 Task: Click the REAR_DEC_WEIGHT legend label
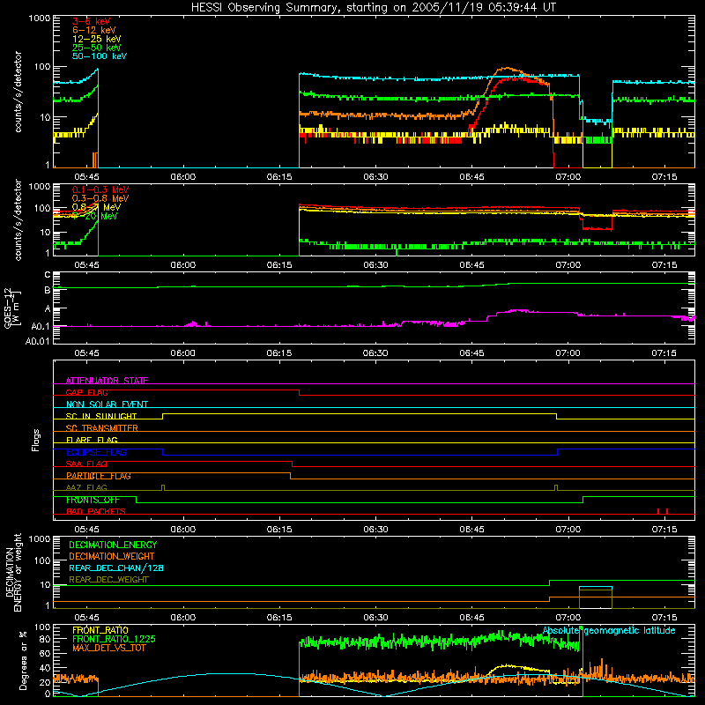[108, 580]
